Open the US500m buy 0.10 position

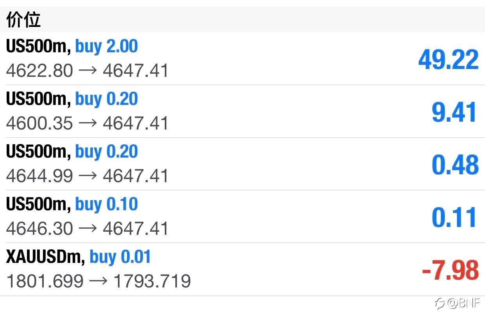[x=242, y=216]
